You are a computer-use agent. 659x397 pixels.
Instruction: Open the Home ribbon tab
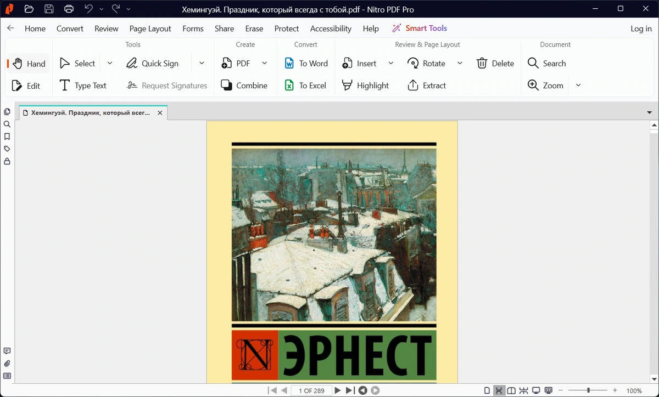click(35, 29)
